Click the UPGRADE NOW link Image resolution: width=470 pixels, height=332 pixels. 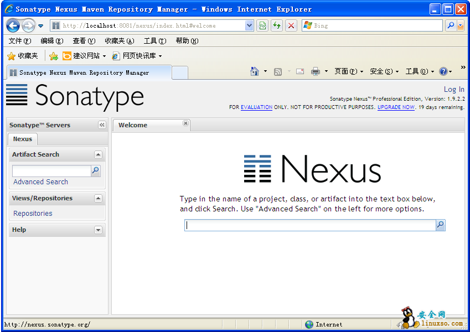396,107
